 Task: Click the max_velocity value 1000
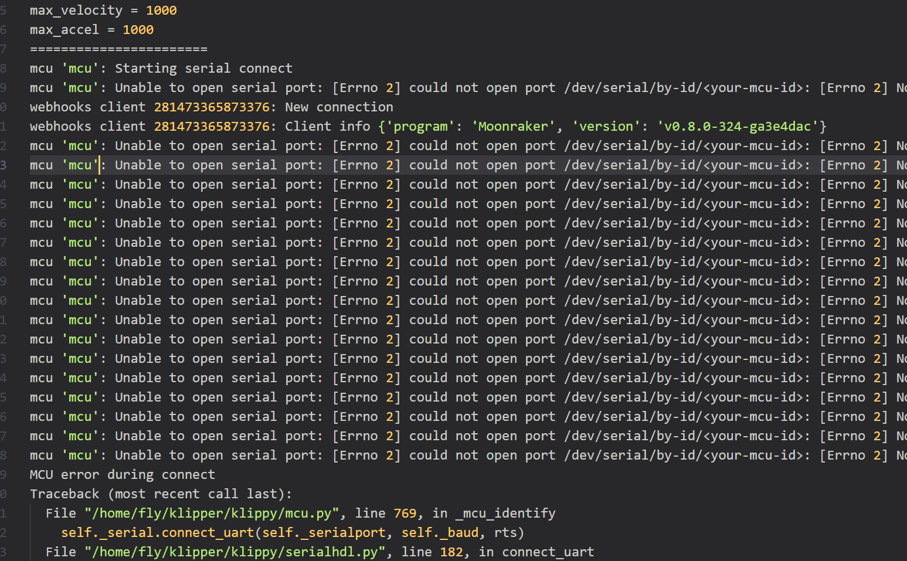click(x=161, y=11)
